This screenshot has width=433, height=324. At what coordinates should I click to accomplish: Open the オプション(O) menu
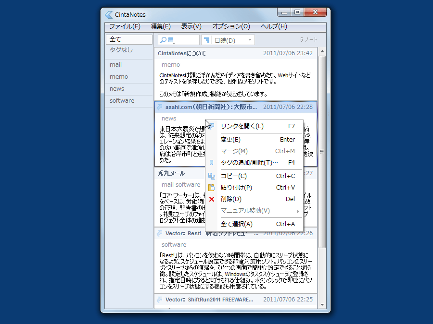[231, 26]
